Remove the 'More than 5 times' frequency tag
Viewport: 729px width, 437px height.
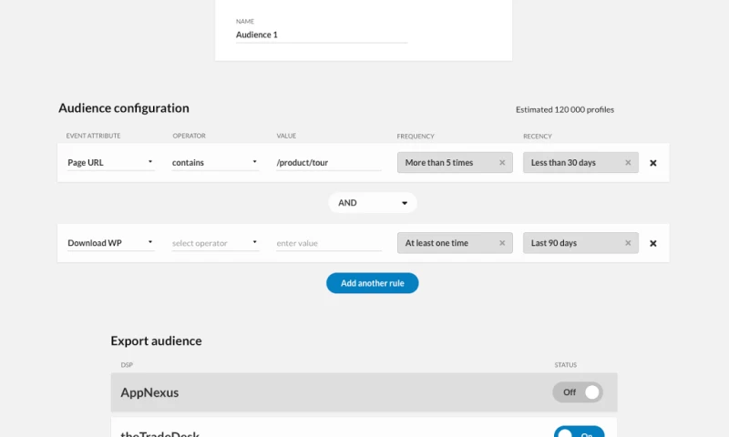coord(502,163)
